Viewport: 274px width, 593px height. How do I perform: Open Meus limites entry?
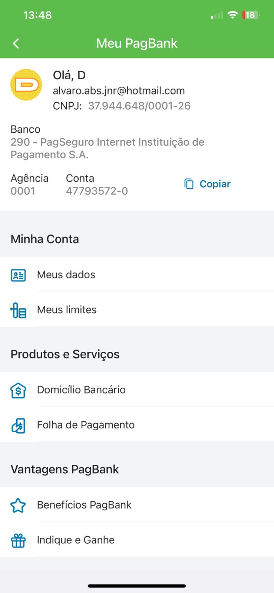[67, 309]
